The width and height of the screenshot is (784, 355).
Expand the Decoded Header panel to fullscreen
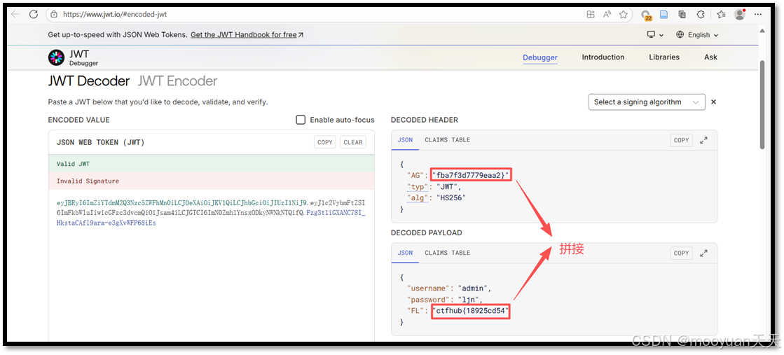pos(704,141)
